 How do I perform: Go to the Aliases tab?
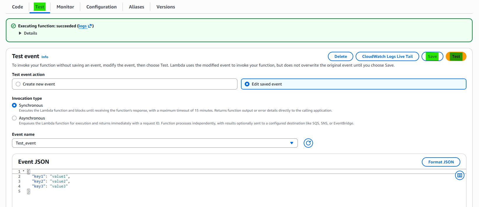coord(137,7)
